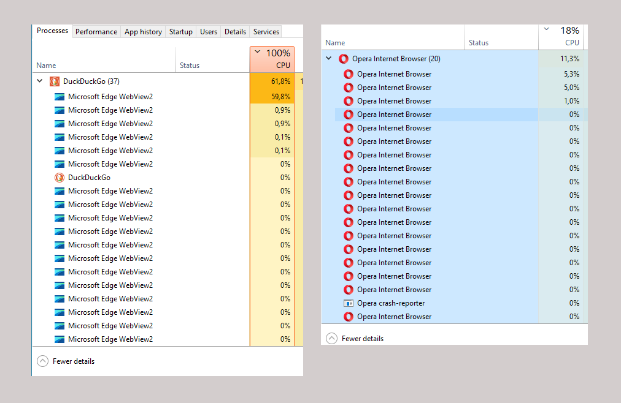
Task: Sort by Status in the Opera window
Action: click(x=501, y=37)
